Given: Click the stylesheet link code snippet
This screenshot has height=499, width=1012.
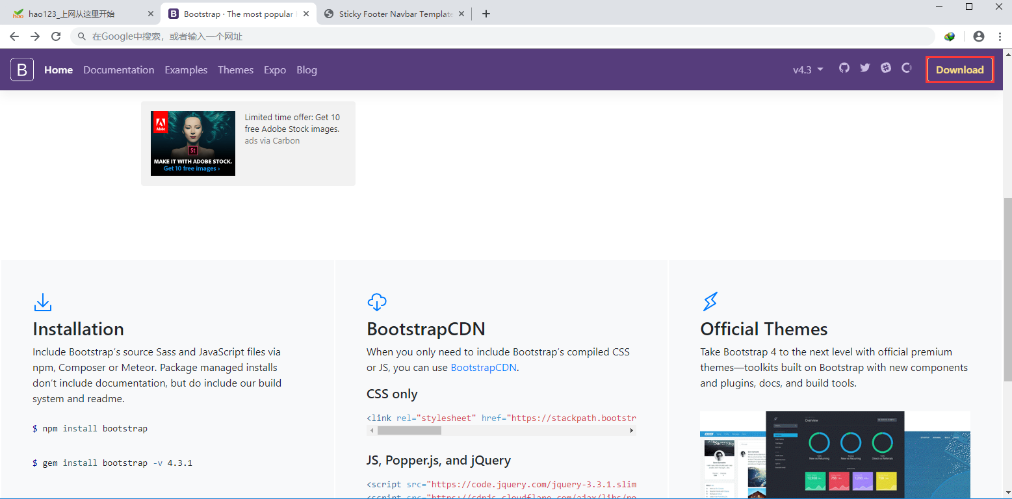Looking at the screenshot, I should 501,418.
